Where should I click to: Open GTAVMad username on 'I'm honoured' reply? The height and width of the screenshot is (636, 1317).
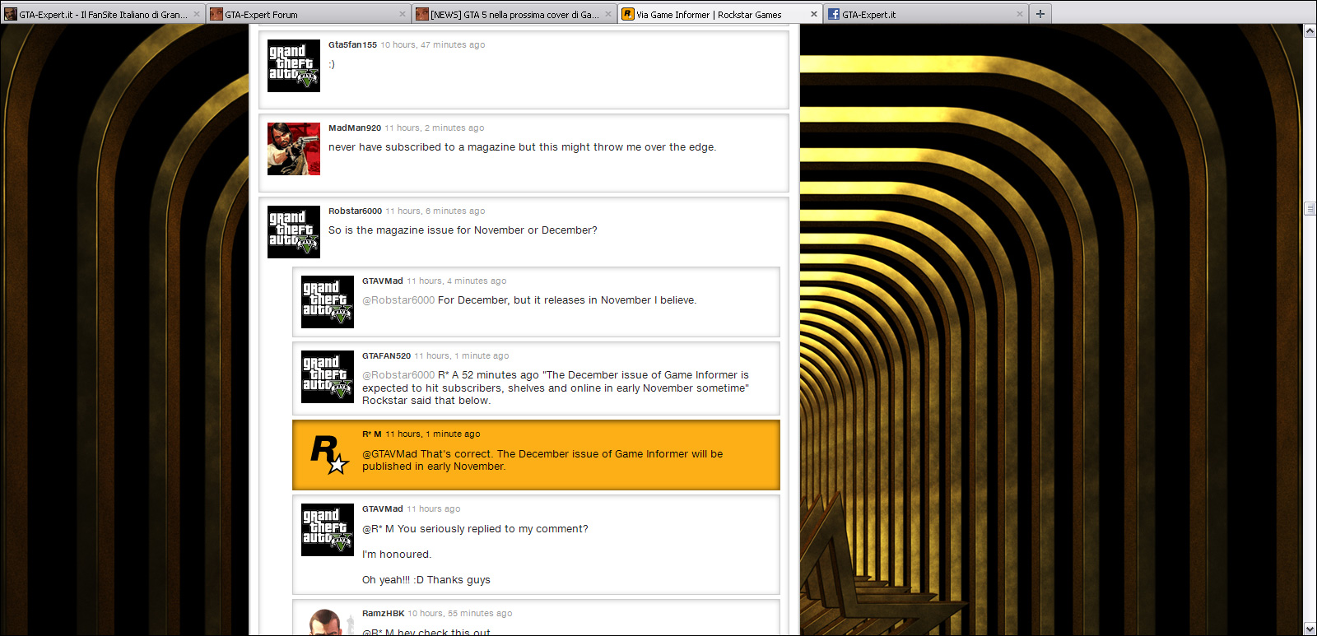coord(383,509)
